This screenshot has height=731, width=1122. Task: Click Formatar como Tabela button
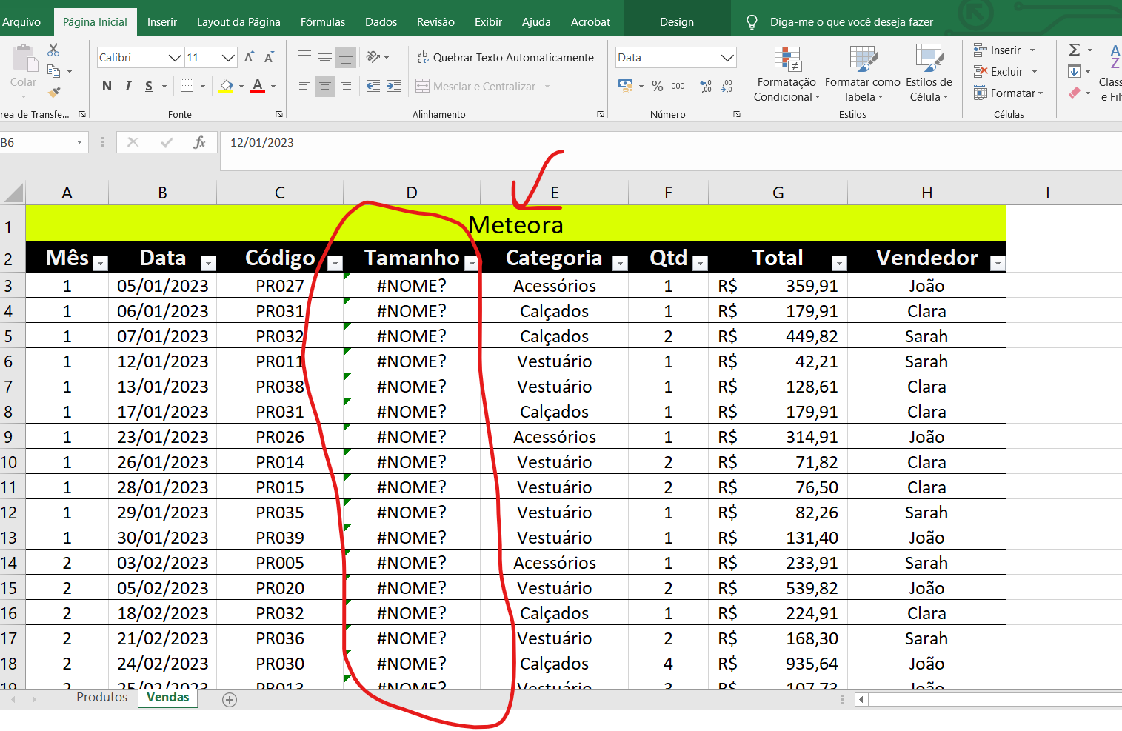tap(862, 73)
